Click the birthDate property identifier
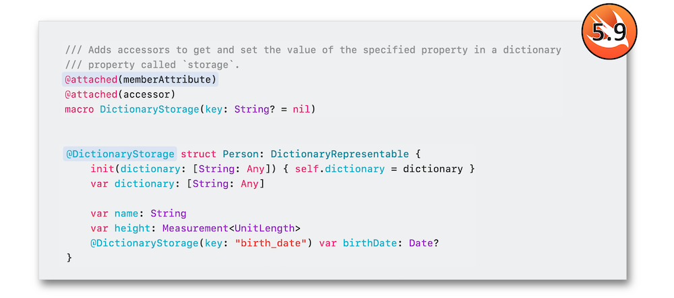This screenshot has height=298, width=674. click(369, 243)
